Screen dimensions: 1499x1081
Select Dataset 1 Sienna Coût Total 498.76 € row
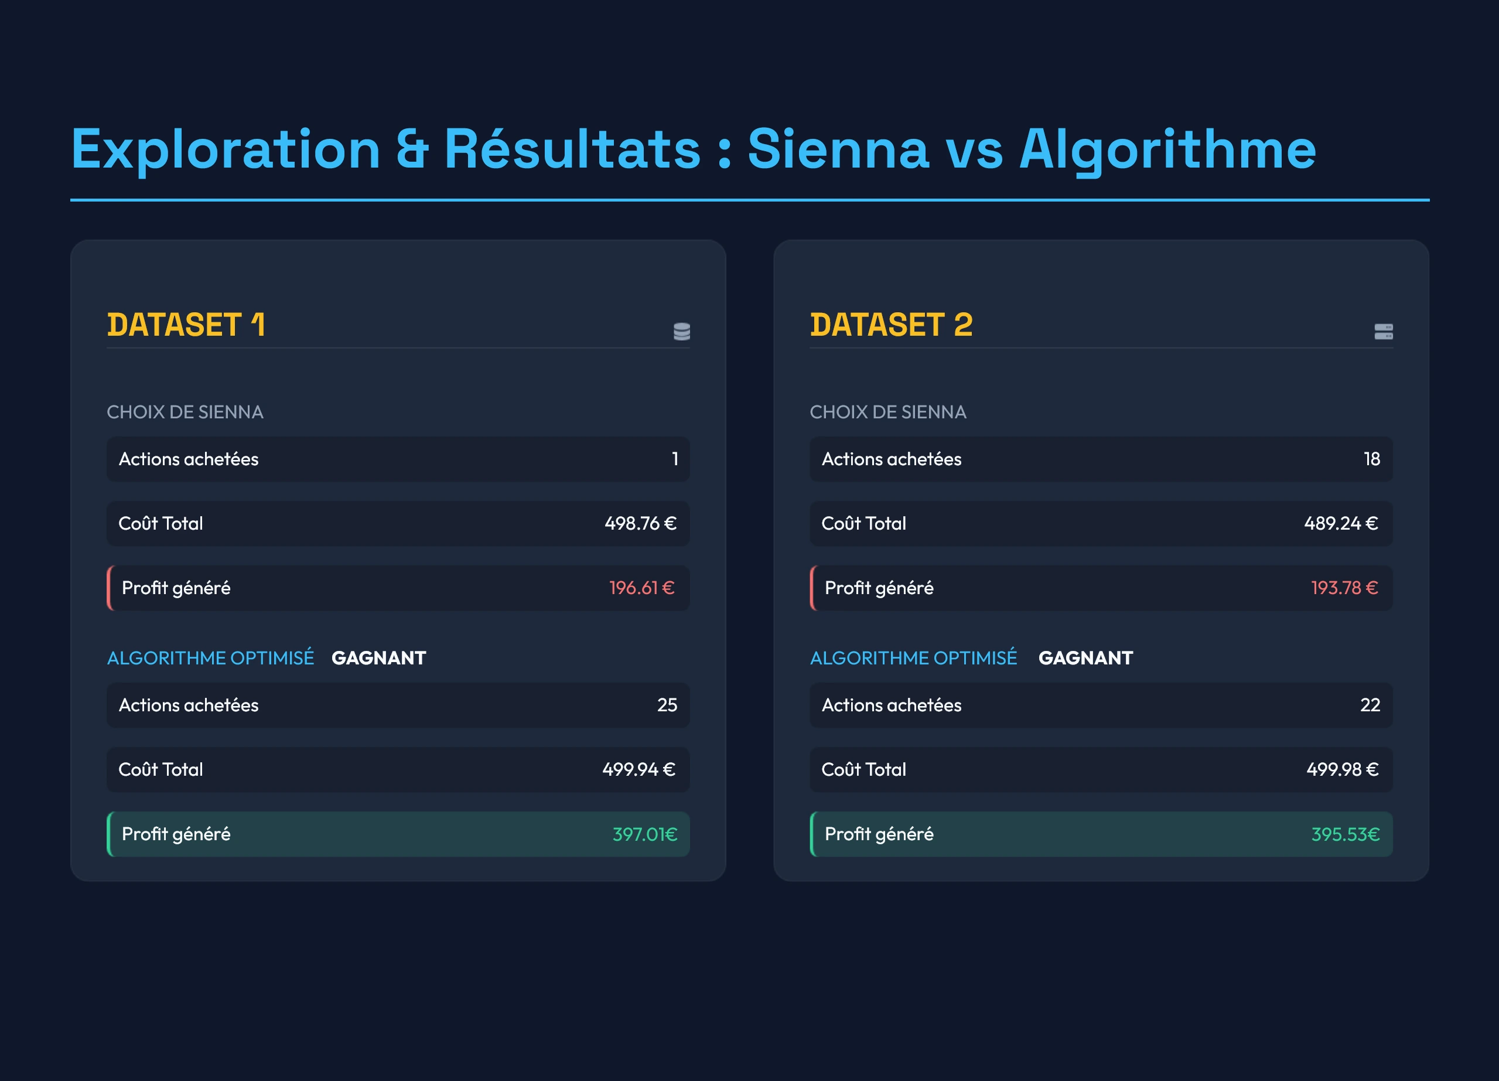(x=398, y=523)
